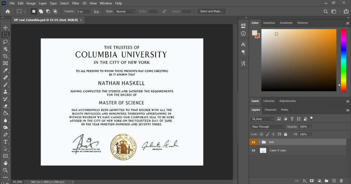Open the Properties info panel icon
The image size is (351, 184).
point(243,34)
